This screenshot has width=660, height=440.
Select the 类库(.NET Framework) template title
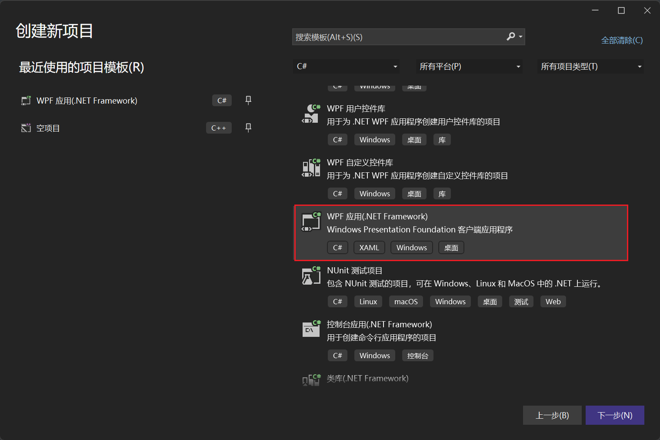point(368,378)
